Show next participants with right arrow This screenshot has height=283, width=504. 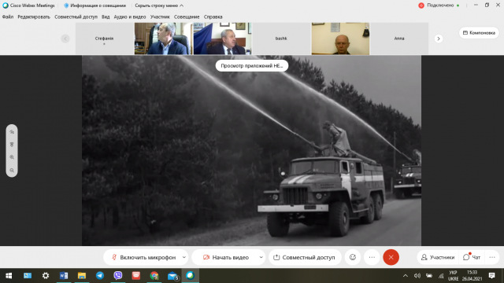tap(439, 39)
